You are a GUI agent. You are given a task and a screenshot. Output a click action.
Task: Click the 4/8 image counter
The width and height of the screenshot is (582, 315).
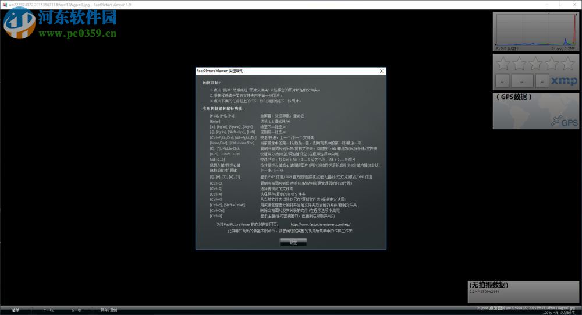[556, 313]
